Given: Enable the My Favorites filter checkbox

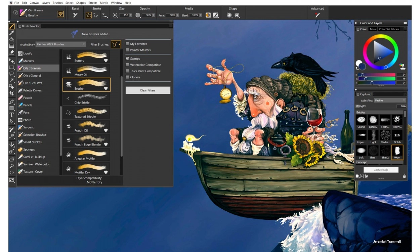Looking at the screenshot, I should pyautogui.click(x=127, y=44).
